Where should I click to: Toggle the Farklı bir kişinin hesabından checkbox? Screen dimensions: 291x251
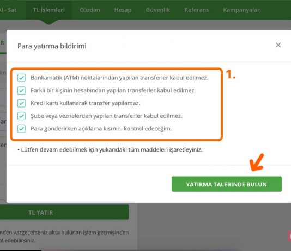(x=22, y=91)
